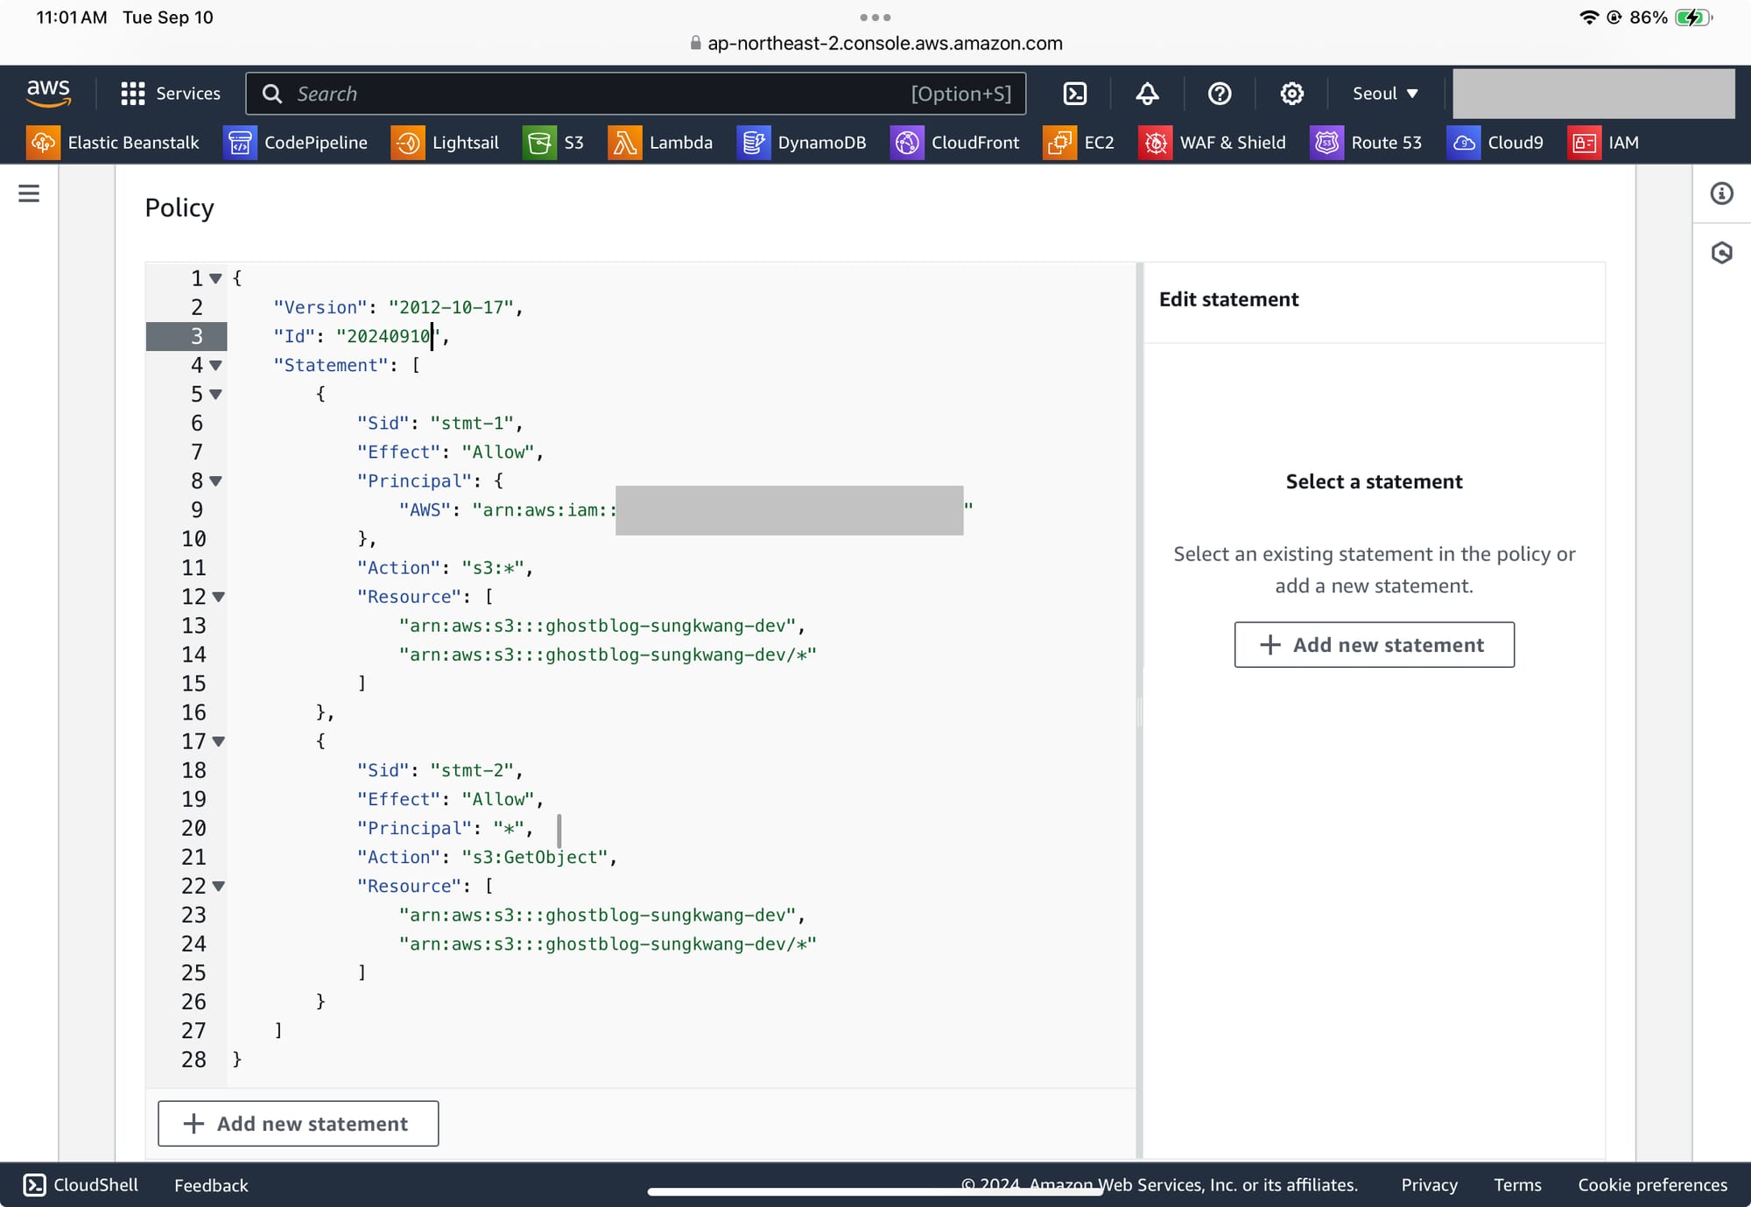Click the Edit statement heading
The image size is (1751, 1207).
tap(1228, 299)
